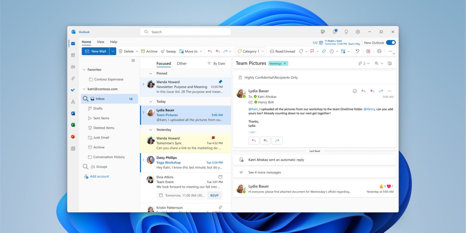This screenshot has height=233, width=466.
Task: Open the Calendar icon in left sidebar
Action: (x=73, y=55)
